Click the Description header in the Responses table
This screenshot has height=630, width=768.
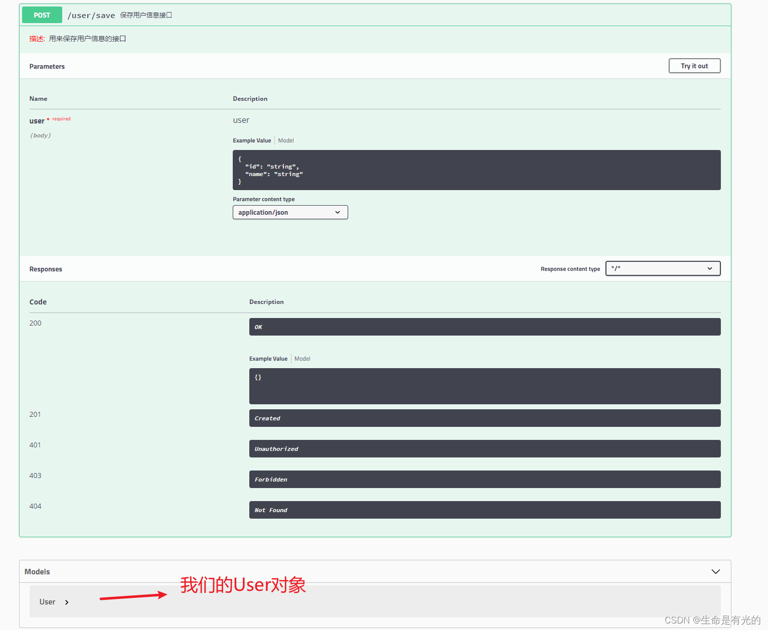(x=266, y=302)
